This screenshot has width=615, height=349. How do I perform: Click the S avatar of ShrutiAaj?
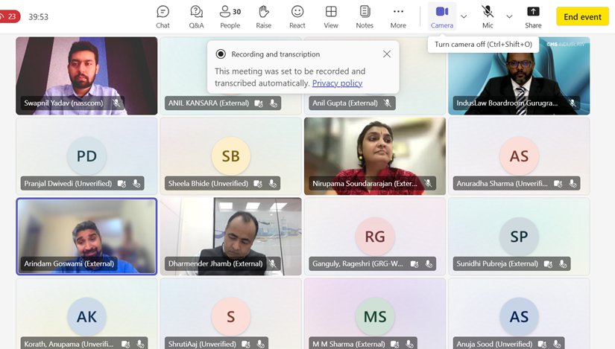[230, 316]
